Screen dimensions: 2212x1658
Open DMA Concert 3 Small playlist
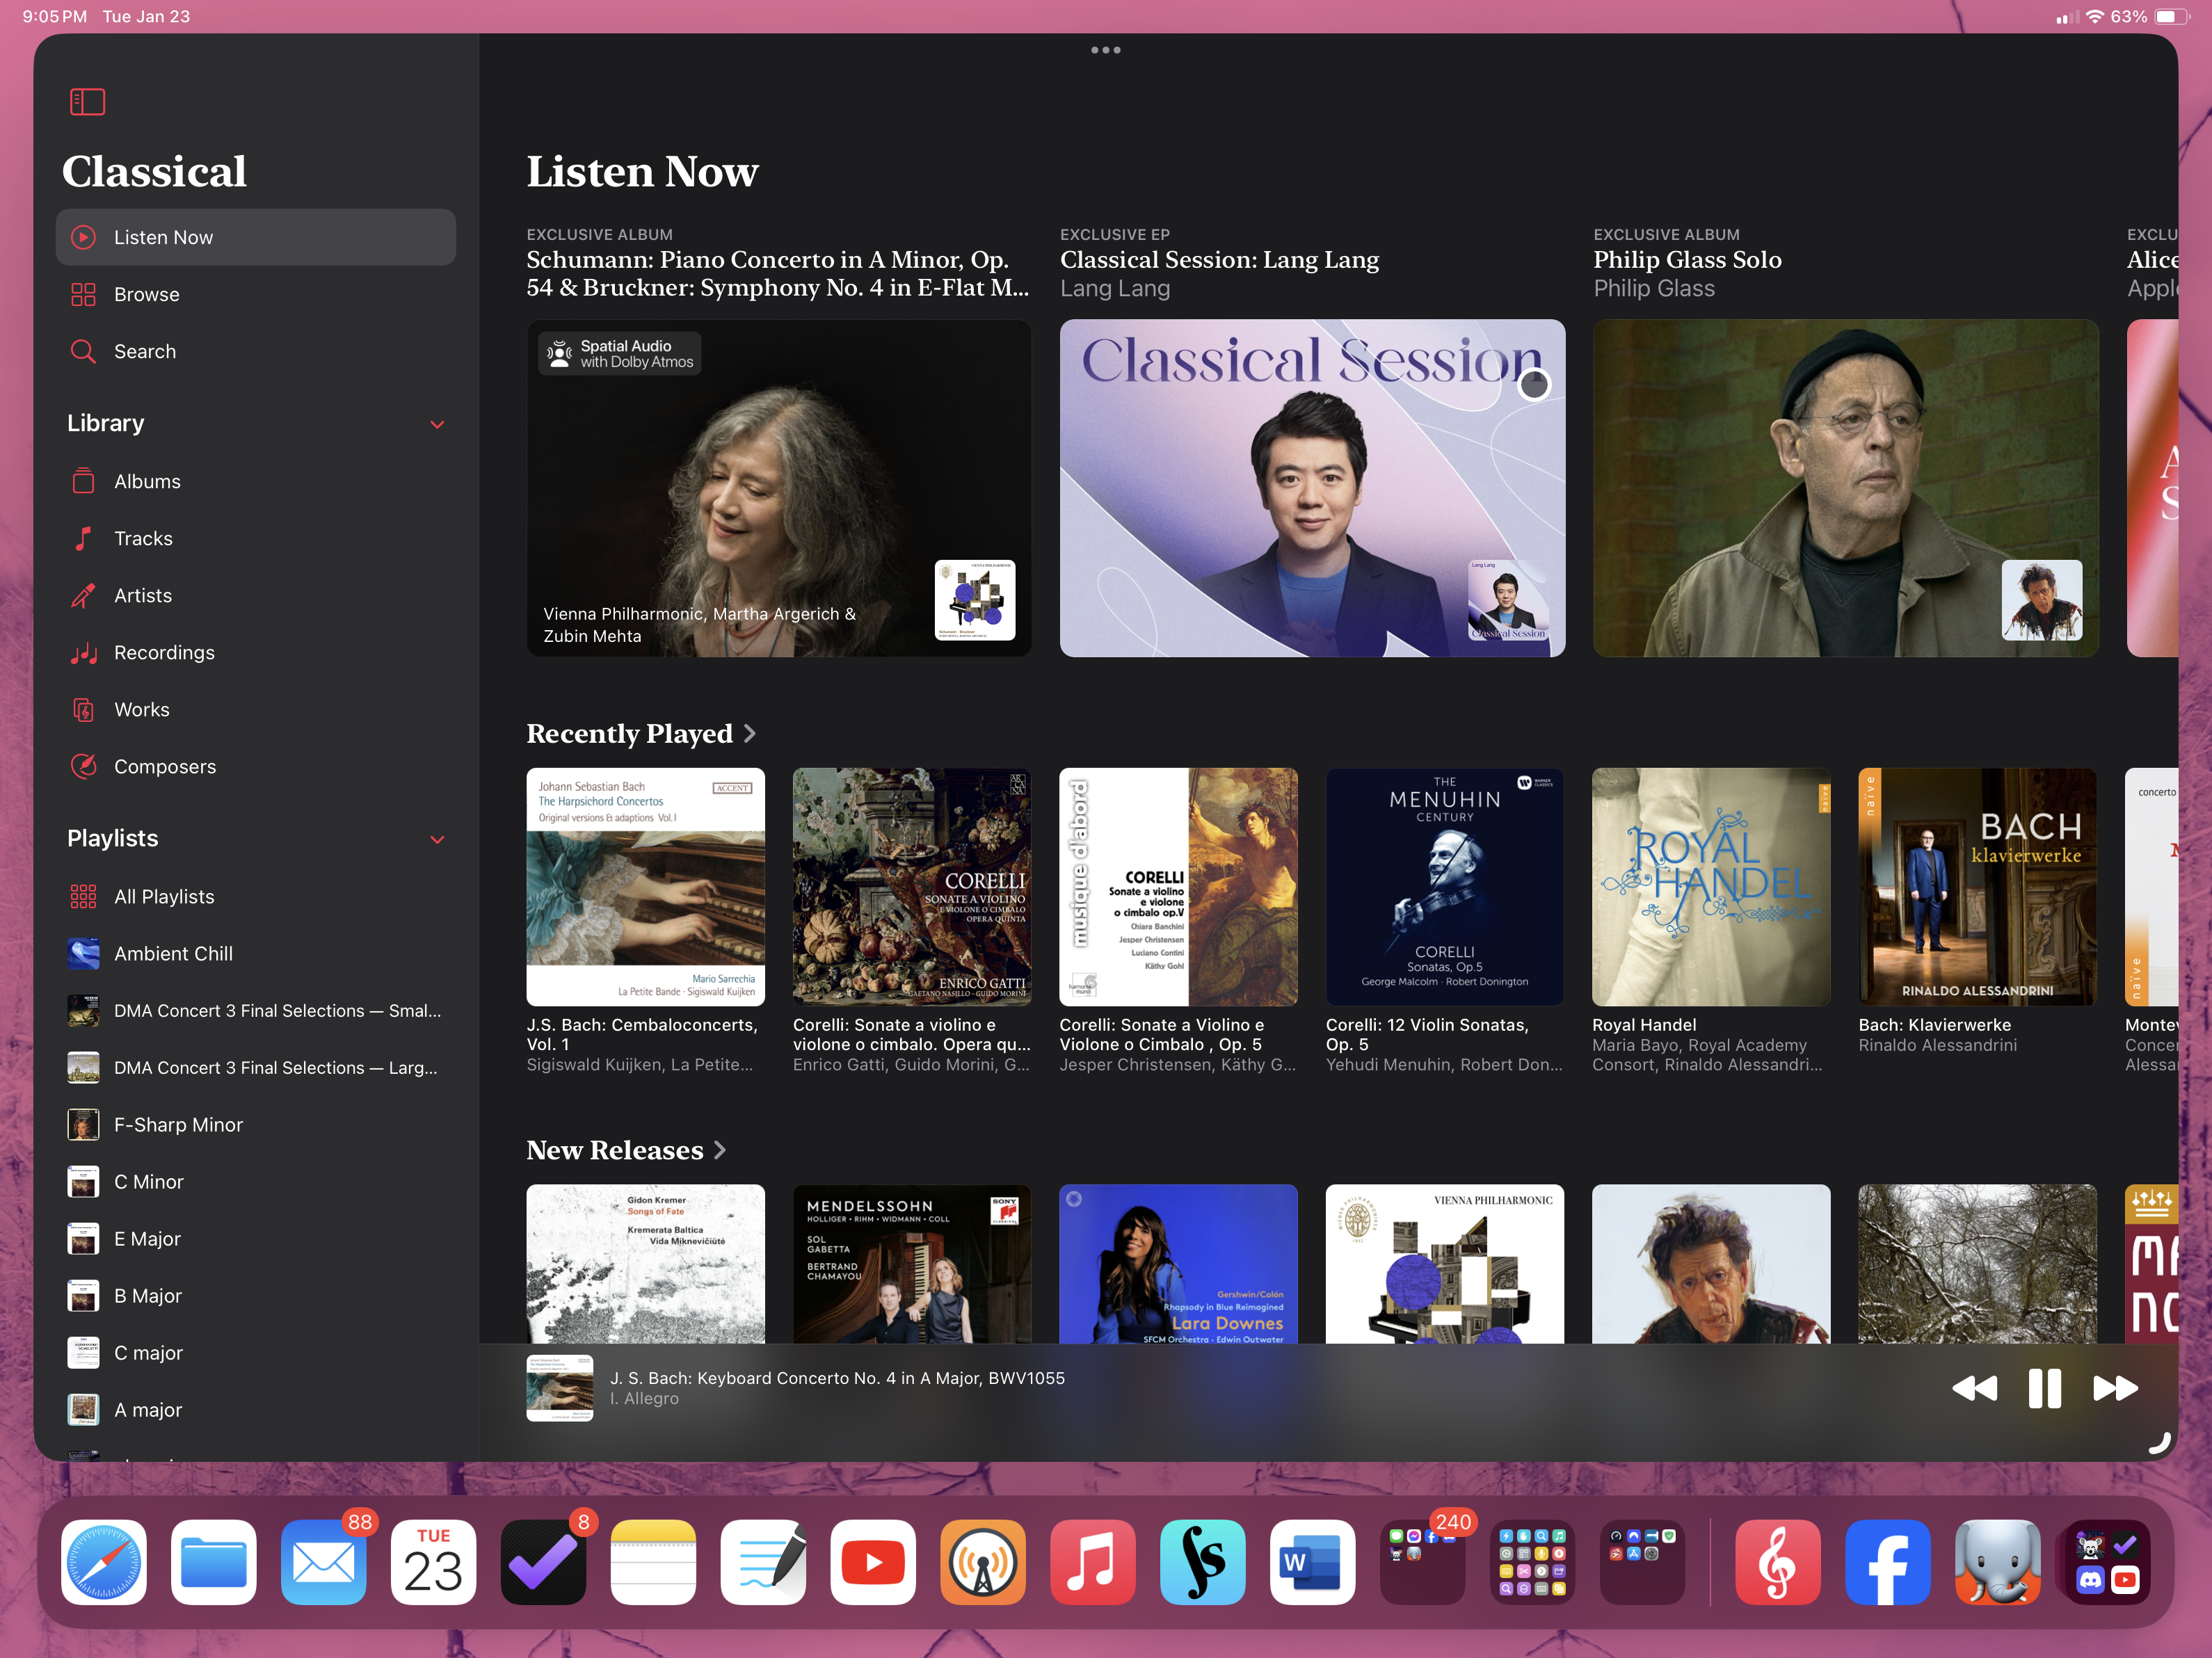point(256,1010)
